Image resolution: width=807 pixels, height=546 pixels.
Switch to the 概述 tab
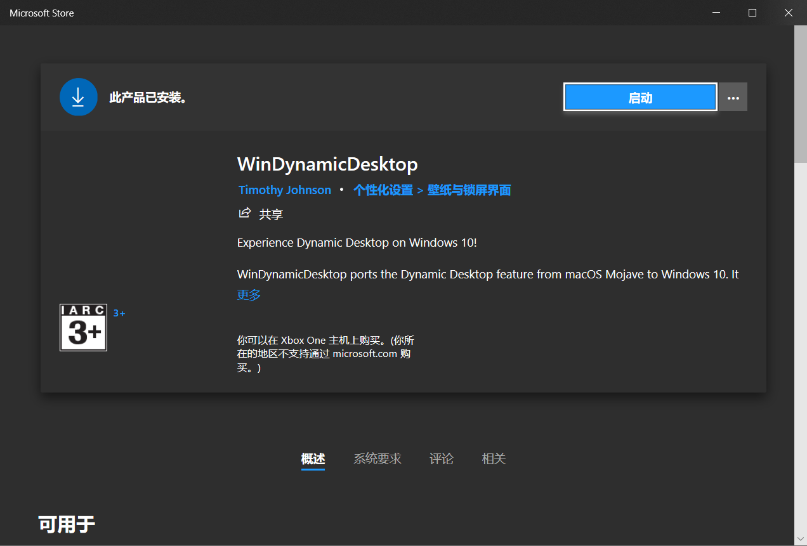click(x=313, y=458)
